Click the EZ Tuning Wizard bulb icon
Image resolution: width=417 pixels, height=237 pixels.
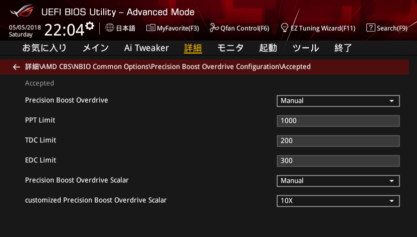(x=284, y=27)
